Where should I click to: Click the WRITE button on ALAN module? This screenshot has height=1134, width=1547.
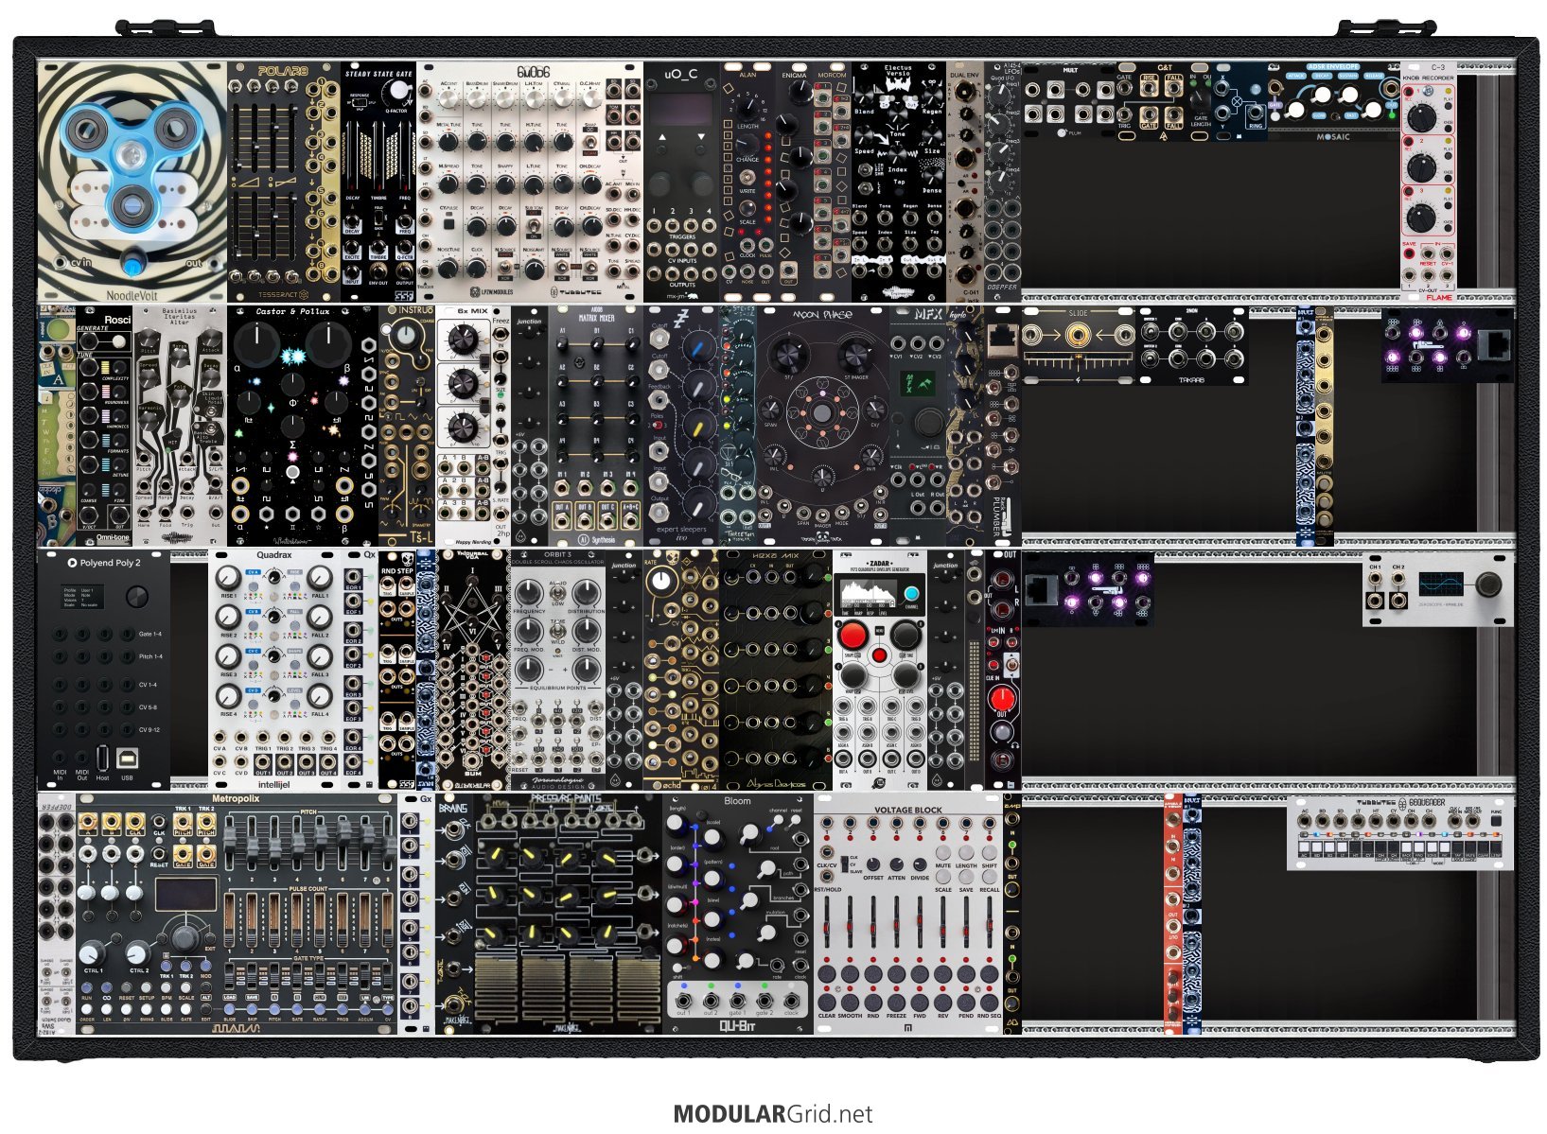pyautogui.click(x=747, y=178)
